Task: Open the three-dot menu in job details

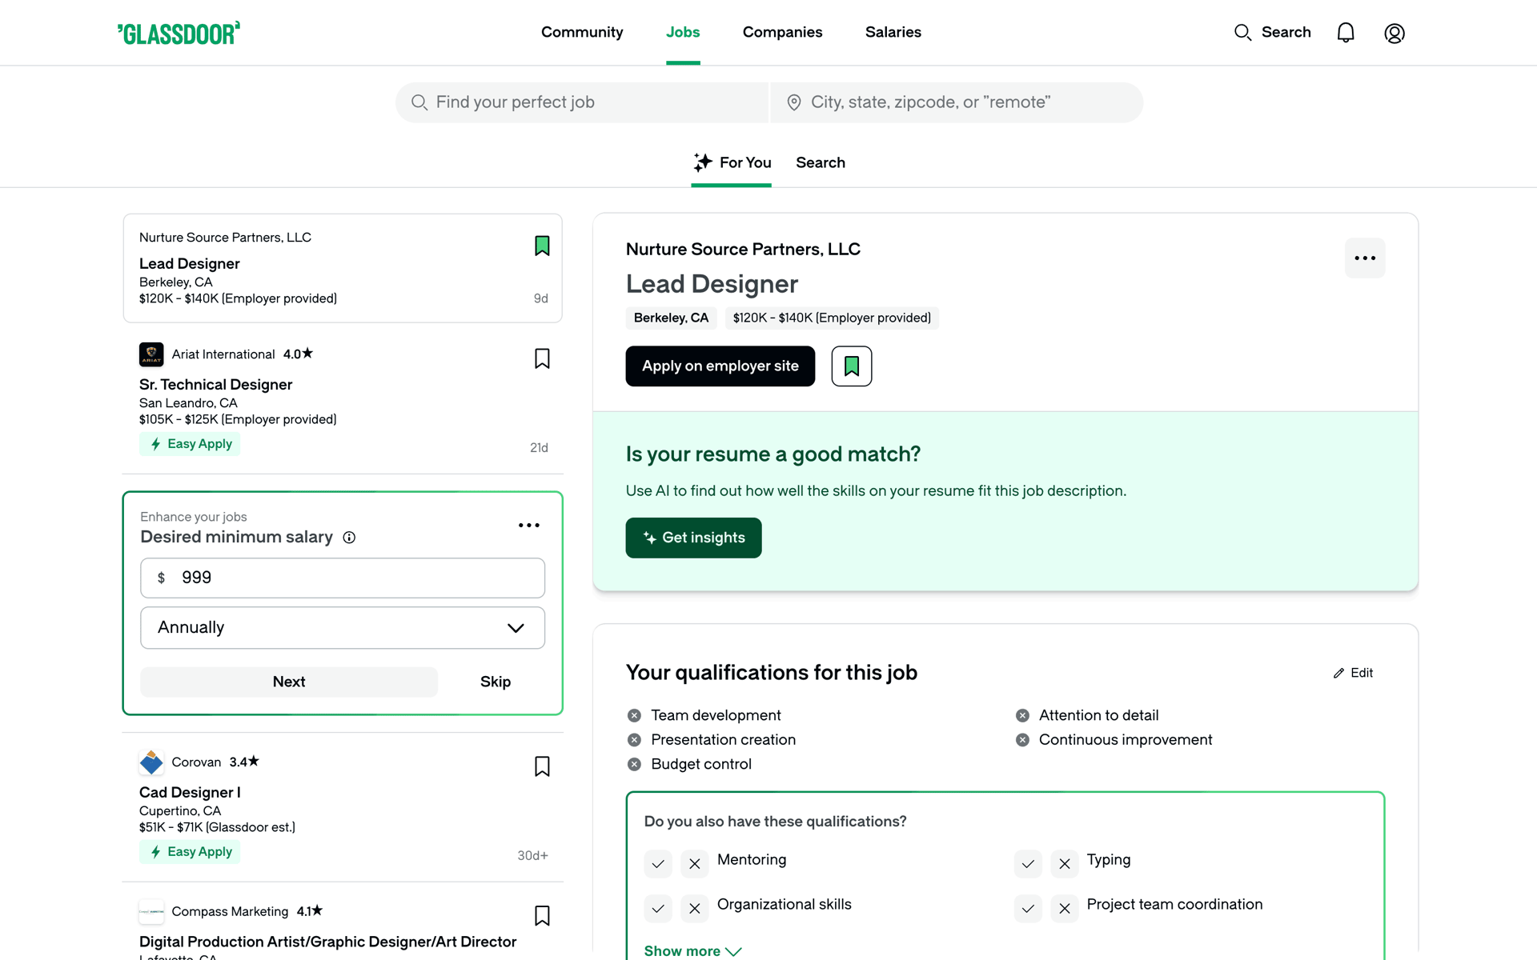Action: coord(1365,258)
